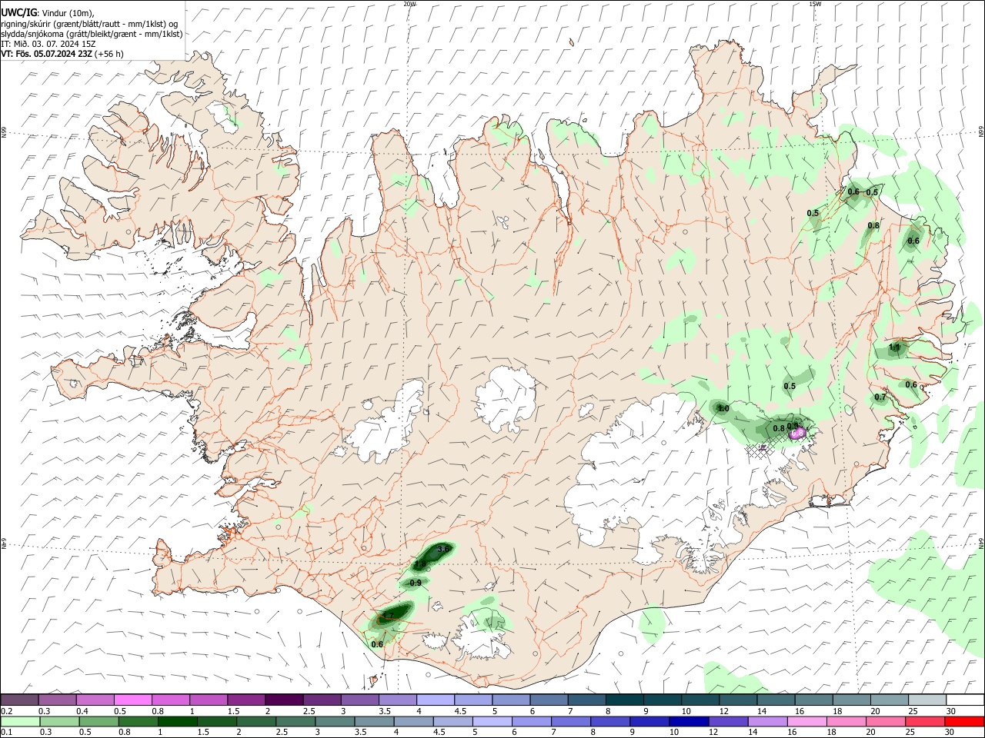The height and width of the screenshot is (738, 985).
Task: Click the "20" label in the bottom legend row
Action: pos(870,733)
